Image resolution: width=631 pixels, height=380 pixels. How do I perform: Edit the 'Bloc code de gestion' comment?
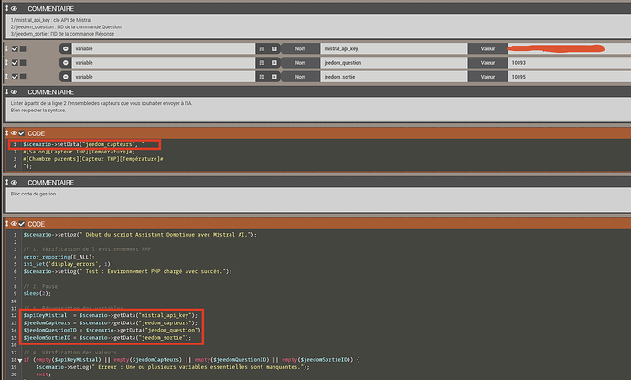[x=318, y=199]
